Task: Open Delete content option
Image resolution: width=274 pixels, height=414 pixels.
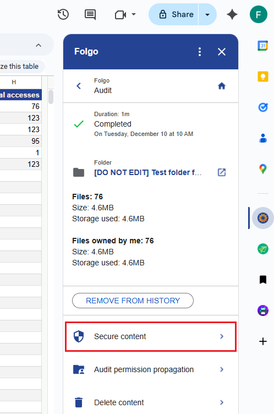Action: (151, 402)
